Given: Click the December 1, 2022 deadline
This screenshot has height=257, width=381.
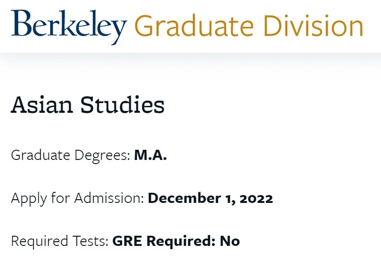Looking at the screenshot, I should [x=210, y=198].
